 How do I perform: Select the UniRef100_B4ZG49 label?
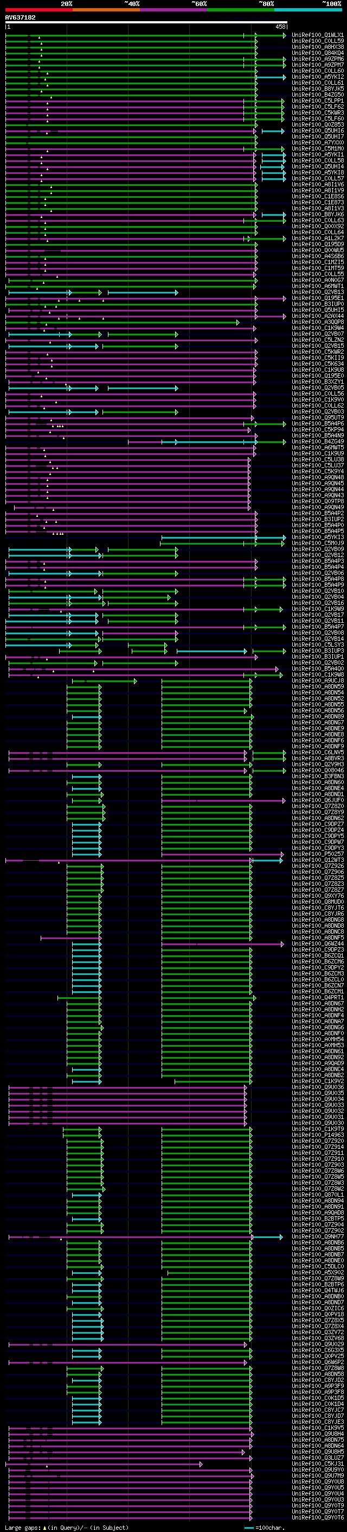tap(318, 441)
